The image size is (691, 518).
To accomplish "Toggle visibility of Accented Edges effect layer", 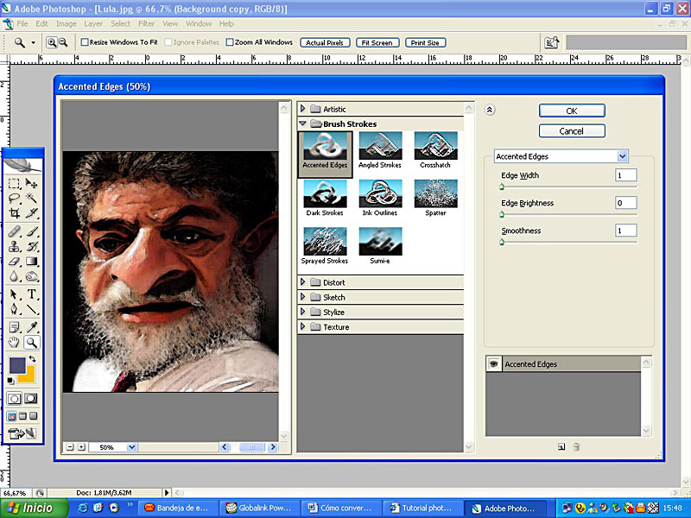I will tap(494, 364).
